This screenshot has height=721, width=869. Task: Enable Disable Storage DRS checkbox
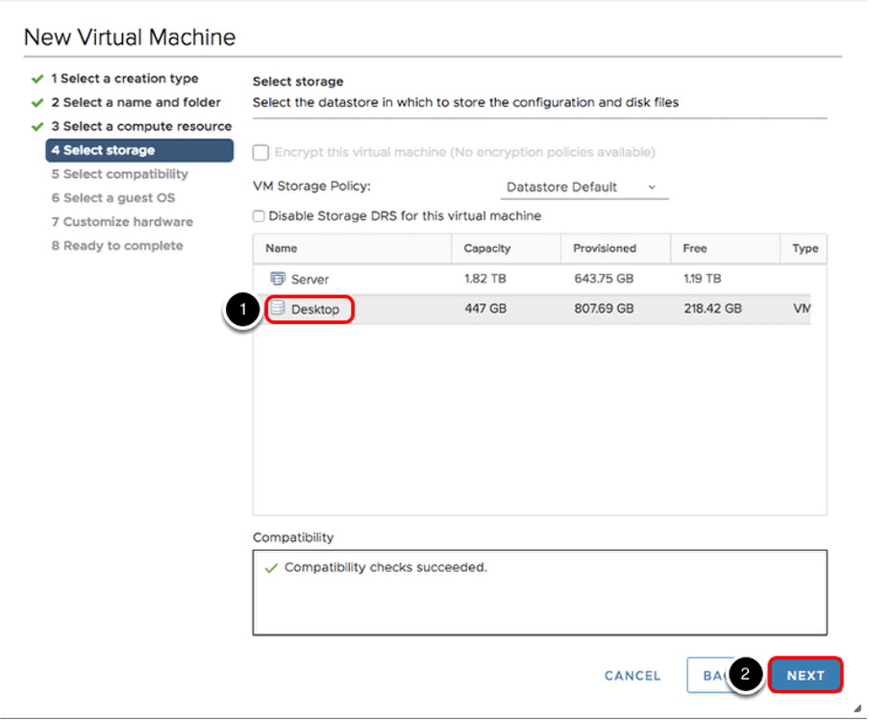(x=259, y=216)
